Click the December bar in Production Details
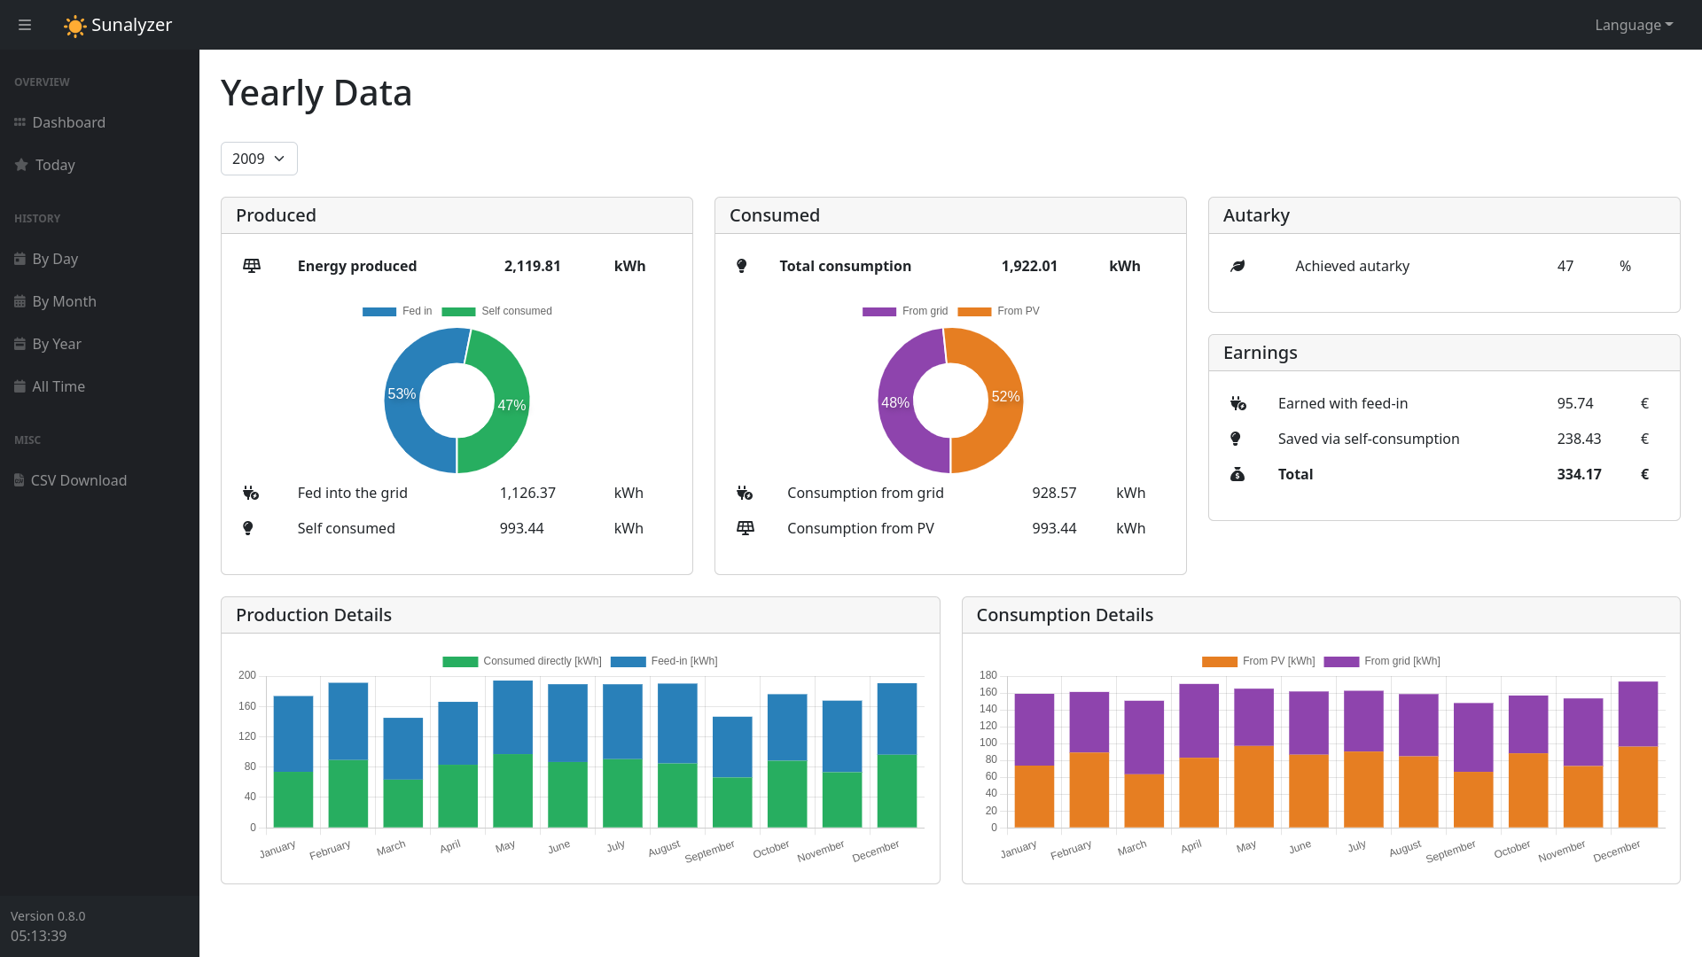 (896, 755)
